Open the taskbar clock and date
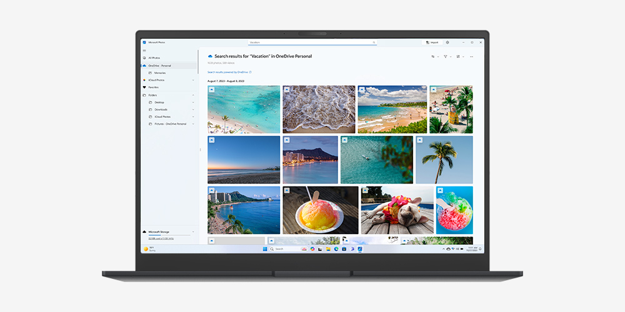 coord(472,249)
